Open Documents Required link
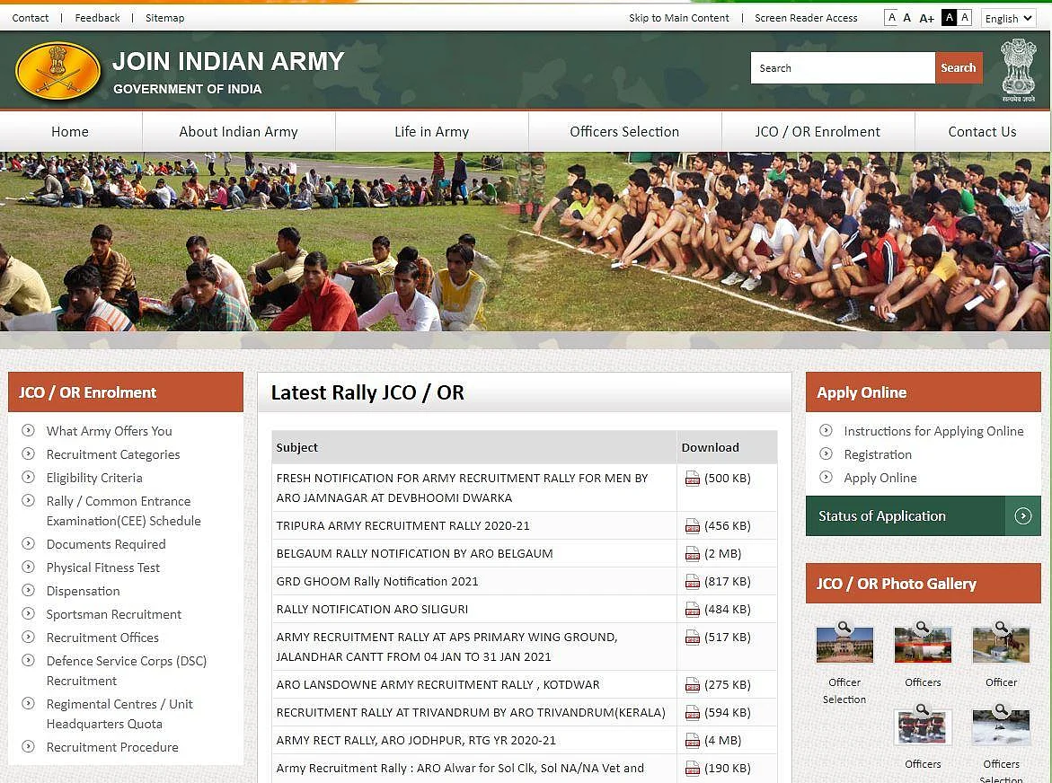Screen dimensions: 1052x783 tap(106, 544)
